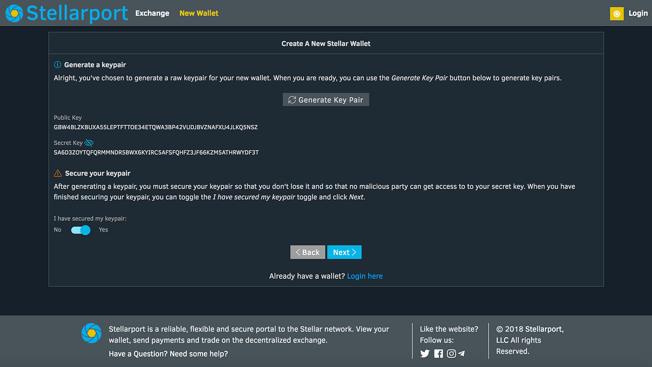Click Login in the header
The image size is (652, 367).
point(638,13)
